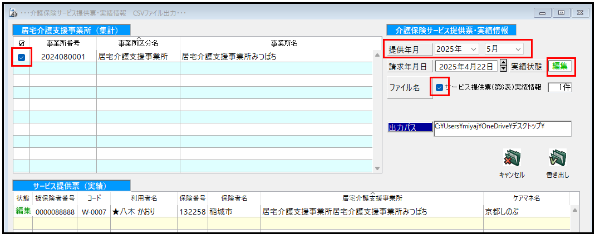This screenshot has width=595, height=234.
Task: Open the 2025年 year dropdown
Action: pos(457,49)
